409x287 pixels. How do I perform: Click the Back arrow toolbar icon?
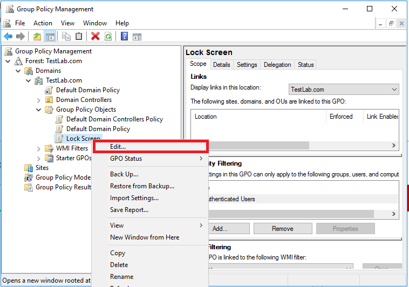[8, 36]
